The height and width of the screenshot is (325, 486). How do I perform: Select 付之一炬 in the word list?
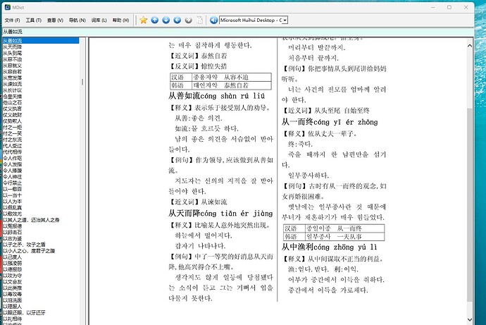tap(13, 128)
